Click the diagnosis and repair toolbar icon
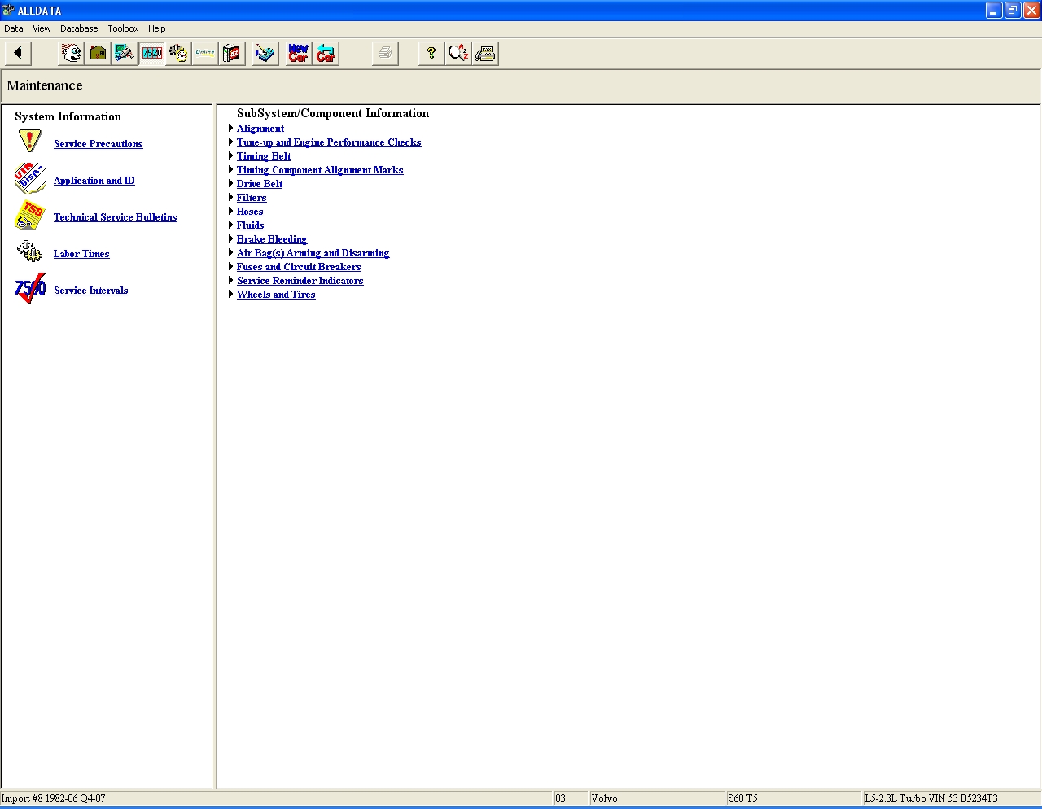The width and height of the screenshot is (1042, 809). (125, 54)
